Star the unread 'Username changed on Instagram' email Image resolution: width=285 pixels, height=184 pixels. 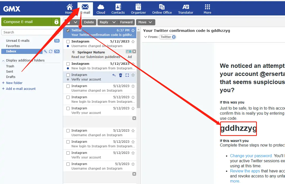pyautogui.click(x=133, y=42)
